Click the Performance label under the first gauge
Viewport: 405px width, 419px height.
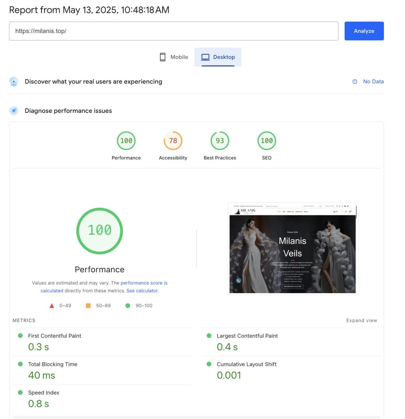click(126, 158)
